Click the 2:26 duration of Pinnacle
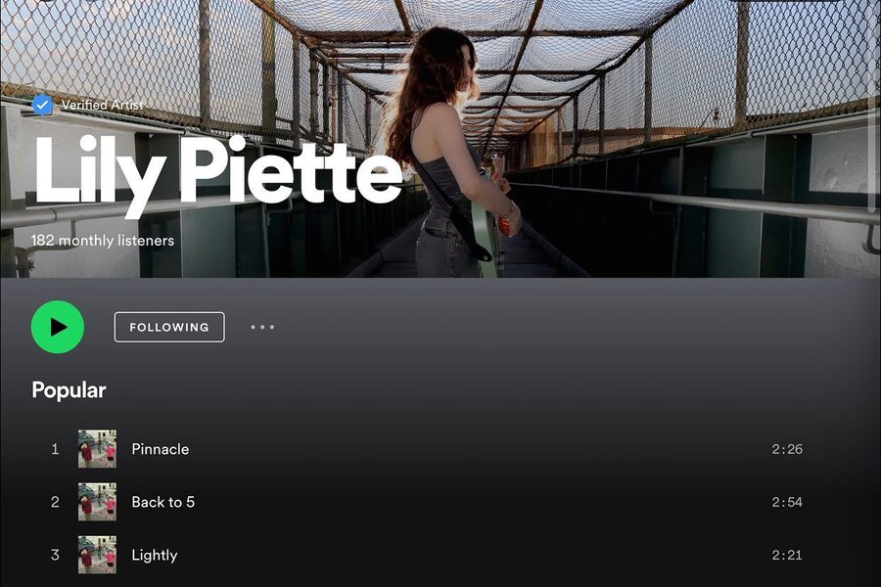 [787, 449]
